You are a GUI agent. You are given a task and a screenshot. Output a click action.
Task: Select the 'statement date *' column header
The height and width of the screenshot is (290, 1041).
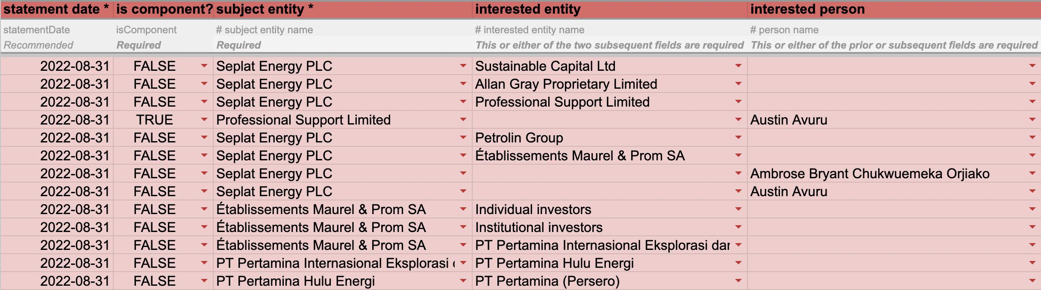pos(57,9)
